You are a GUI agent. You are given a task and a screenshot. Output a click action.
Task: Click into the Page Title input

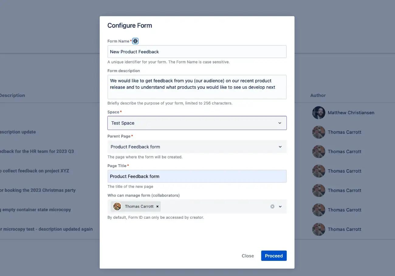197,176
